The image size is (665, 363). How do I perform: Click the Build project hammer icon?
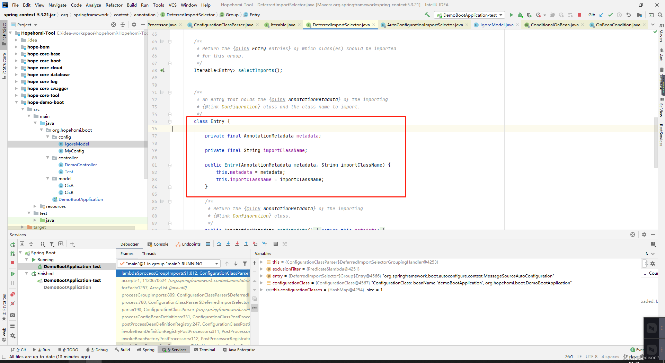click(x=427, y=15)
